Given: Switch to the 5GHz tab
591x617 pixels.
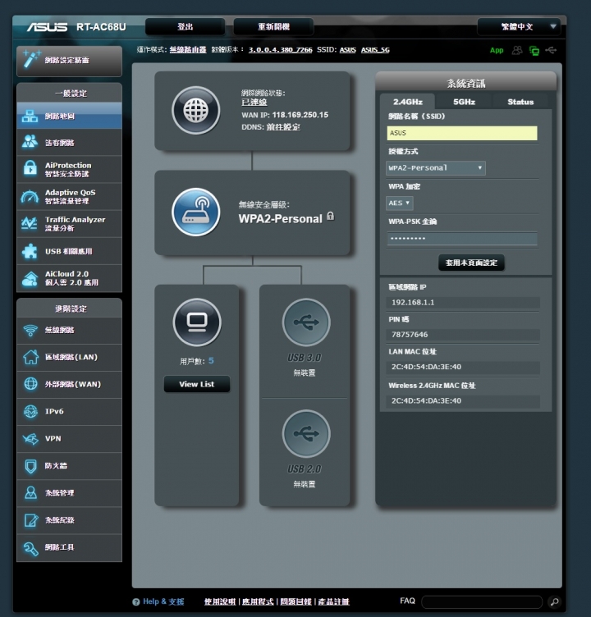Looking at the screenshot, I should point(464,102).
